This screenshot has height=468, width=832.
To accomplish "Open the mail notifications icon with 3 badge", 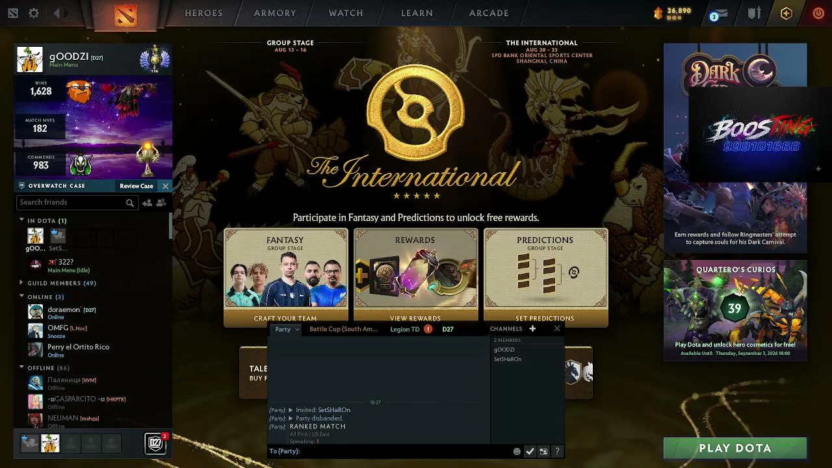I will tap(720, 14).
